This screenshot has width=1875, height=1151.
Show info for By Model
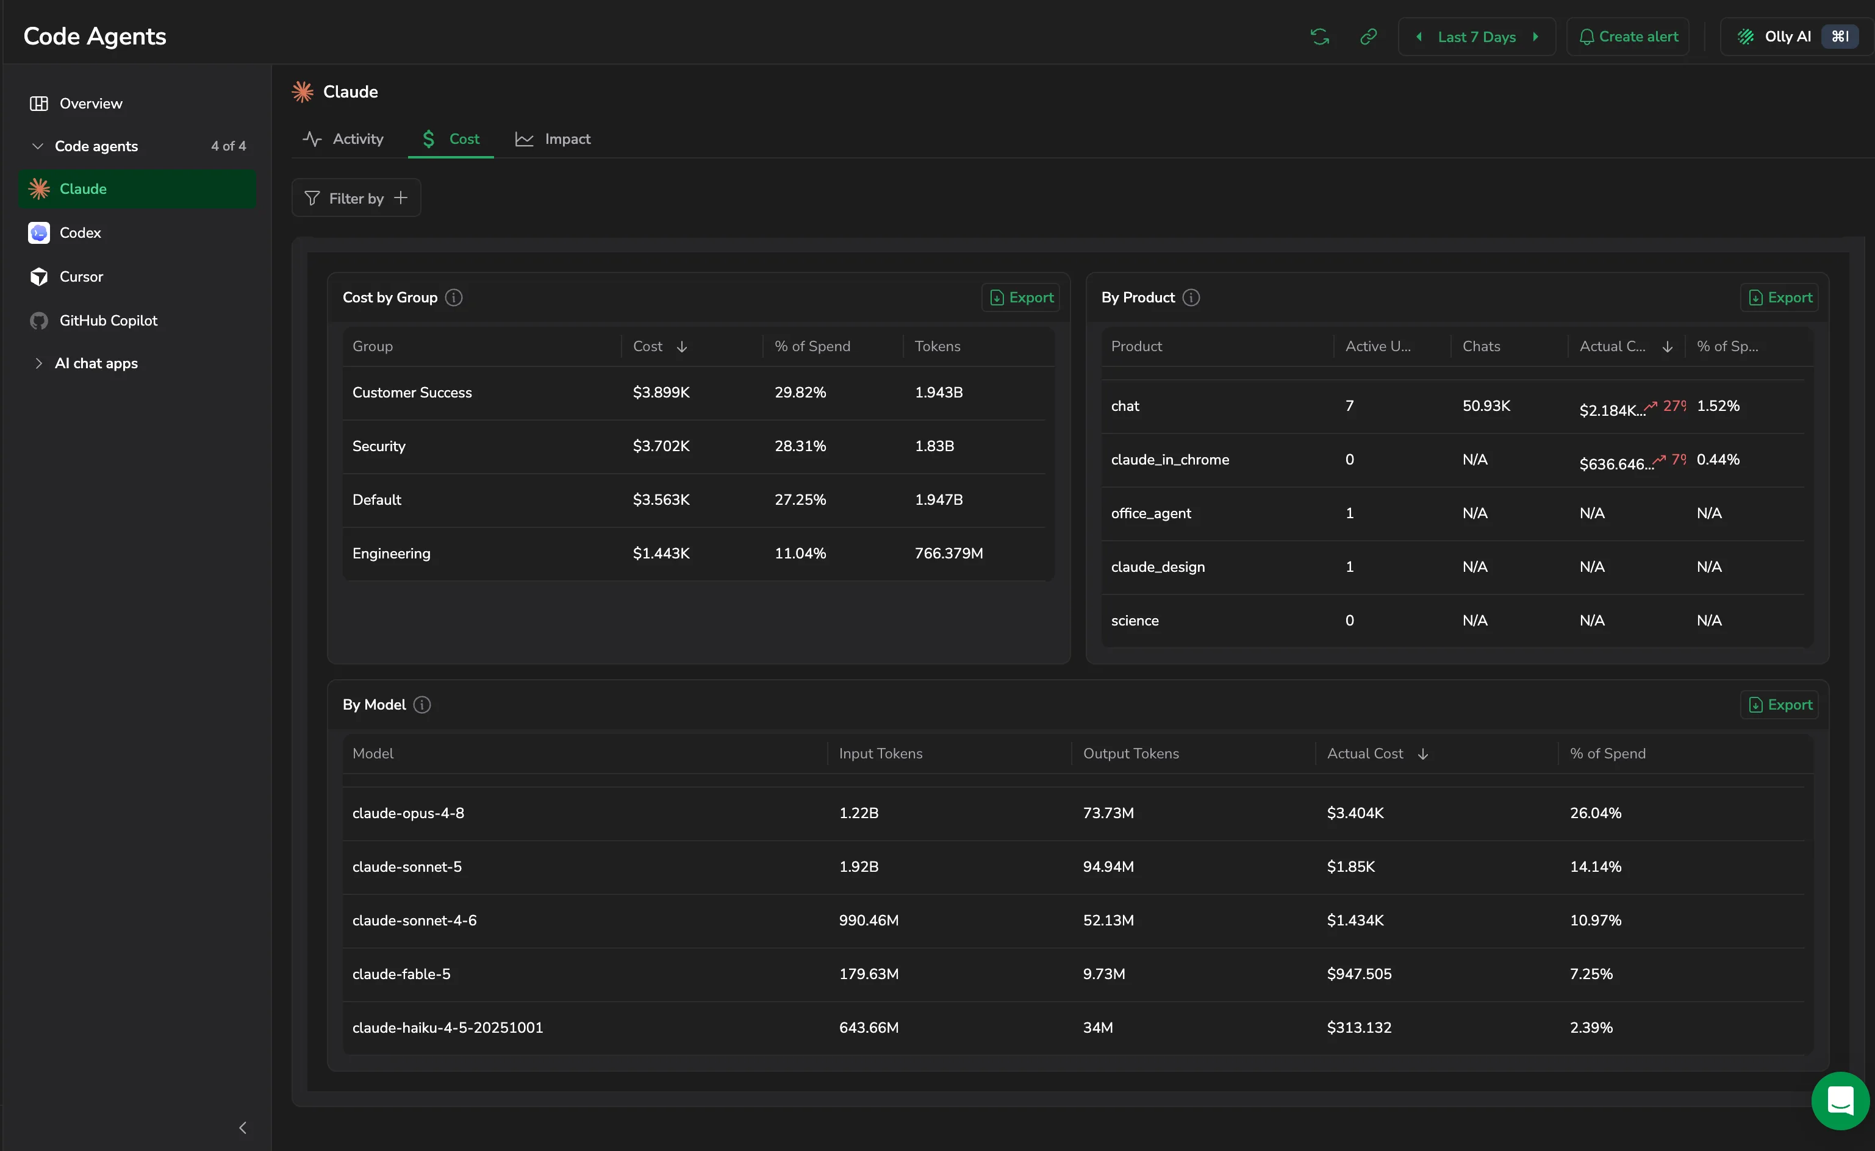(x=422, y=705)
